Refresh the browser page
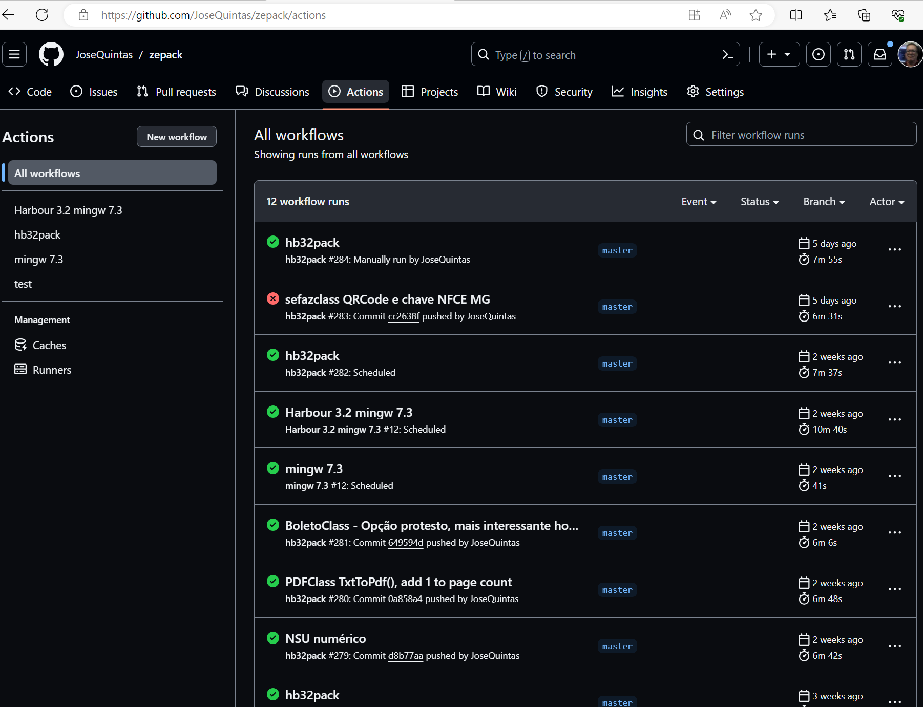Image resolution: width=923 pixels, height=707 pixels. click(42, 15)
